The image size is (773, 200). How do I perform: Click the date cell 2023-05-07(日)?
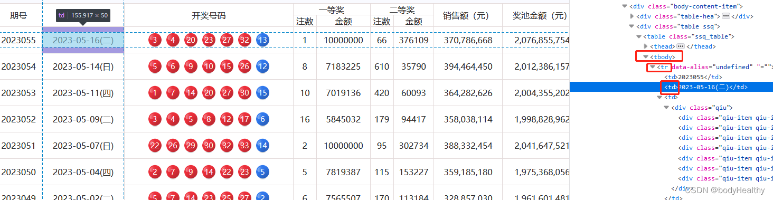coord(83,146)
